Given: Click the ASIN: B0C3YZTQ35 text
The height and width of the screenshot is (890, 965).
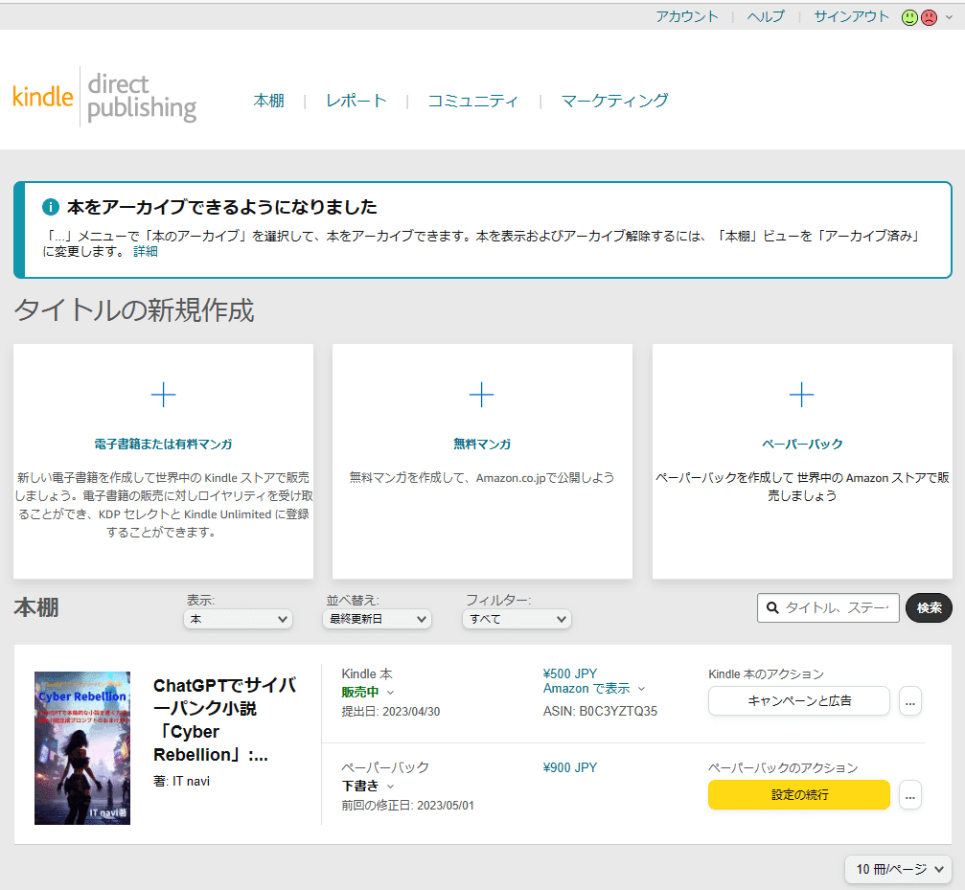Looking at the screenshot, I should 600,712.
